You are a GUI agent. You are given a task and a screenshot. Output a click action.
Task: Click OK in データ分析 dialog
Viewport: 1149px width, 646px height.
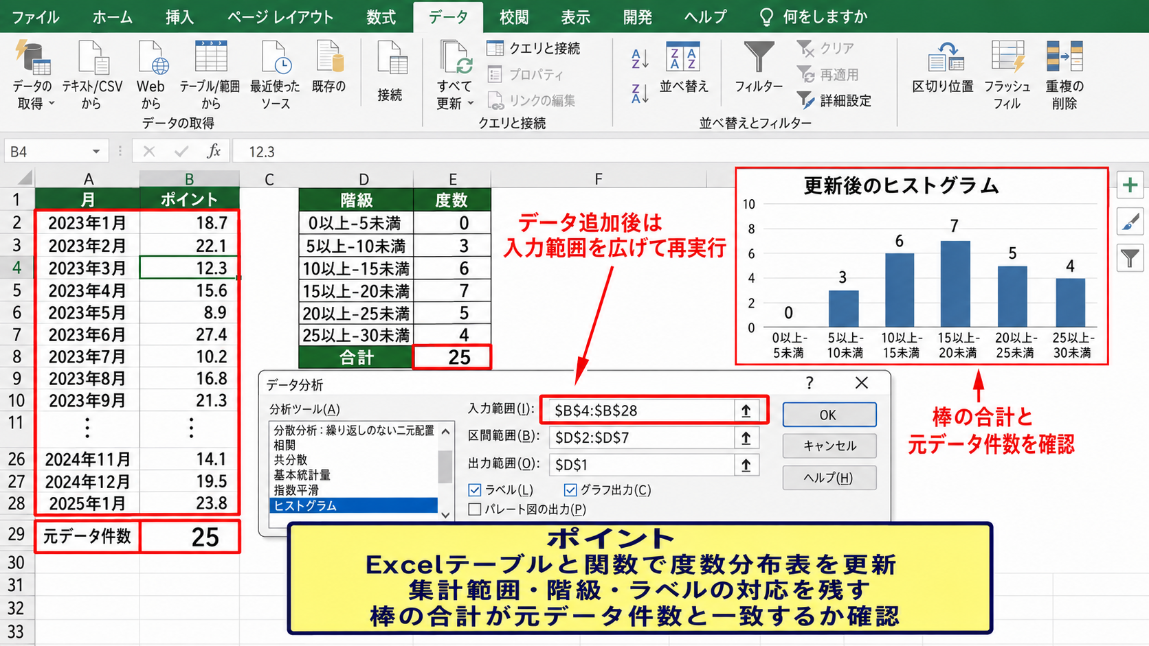click(829, 415)
